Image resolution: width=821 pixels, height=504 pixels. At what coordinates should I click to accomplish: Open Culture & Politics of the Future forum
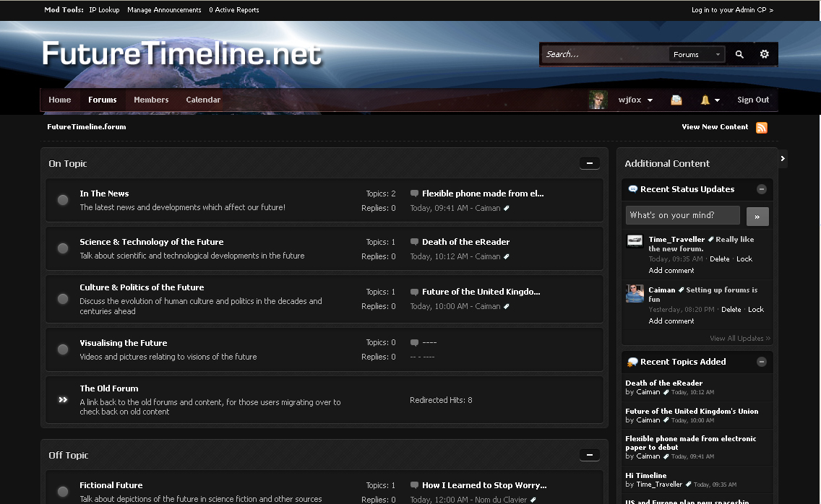pos(142,287)
